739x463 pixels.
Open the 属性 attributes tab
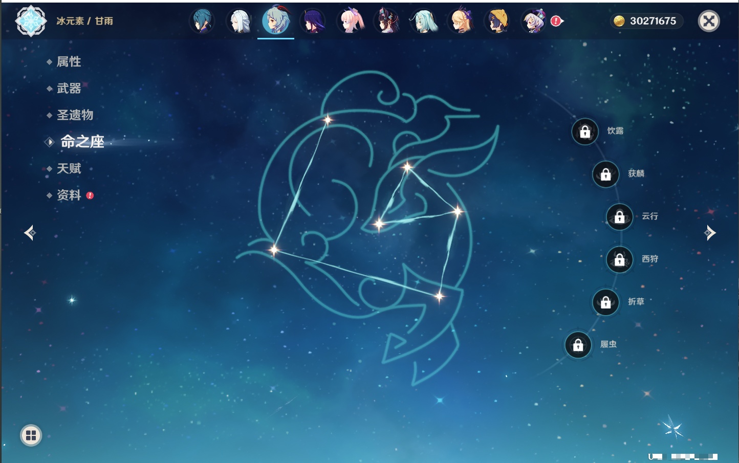click(x=69, y=62)
